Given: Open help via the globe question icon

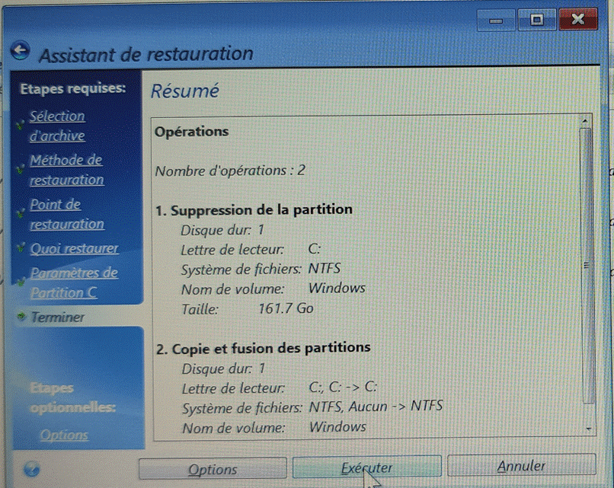Looking at the screenshot, I should [31, 469].
